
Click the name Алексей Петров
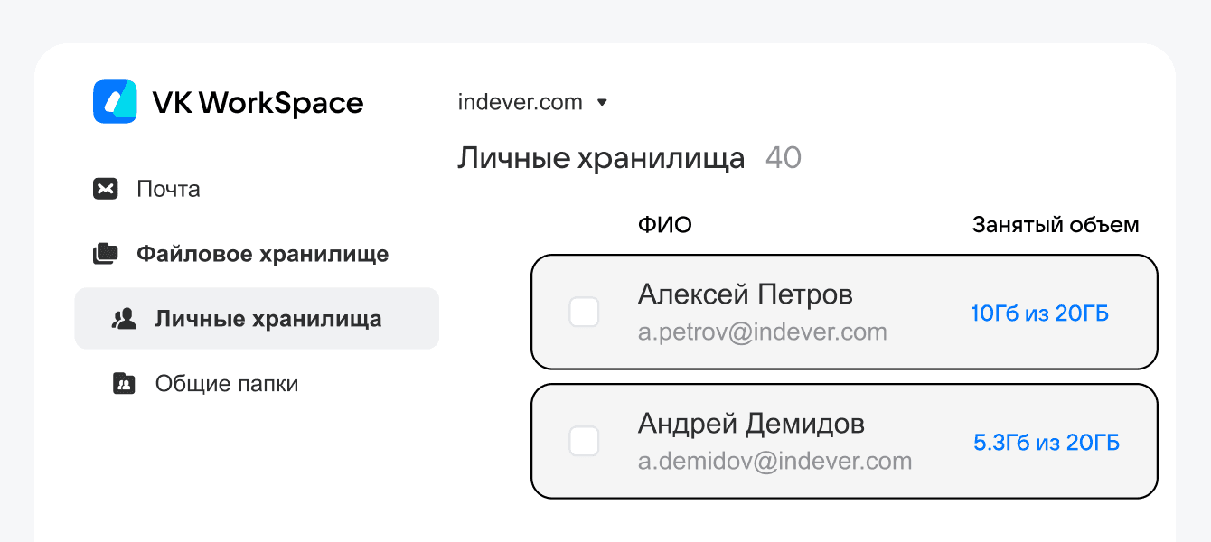coord(745,294)
